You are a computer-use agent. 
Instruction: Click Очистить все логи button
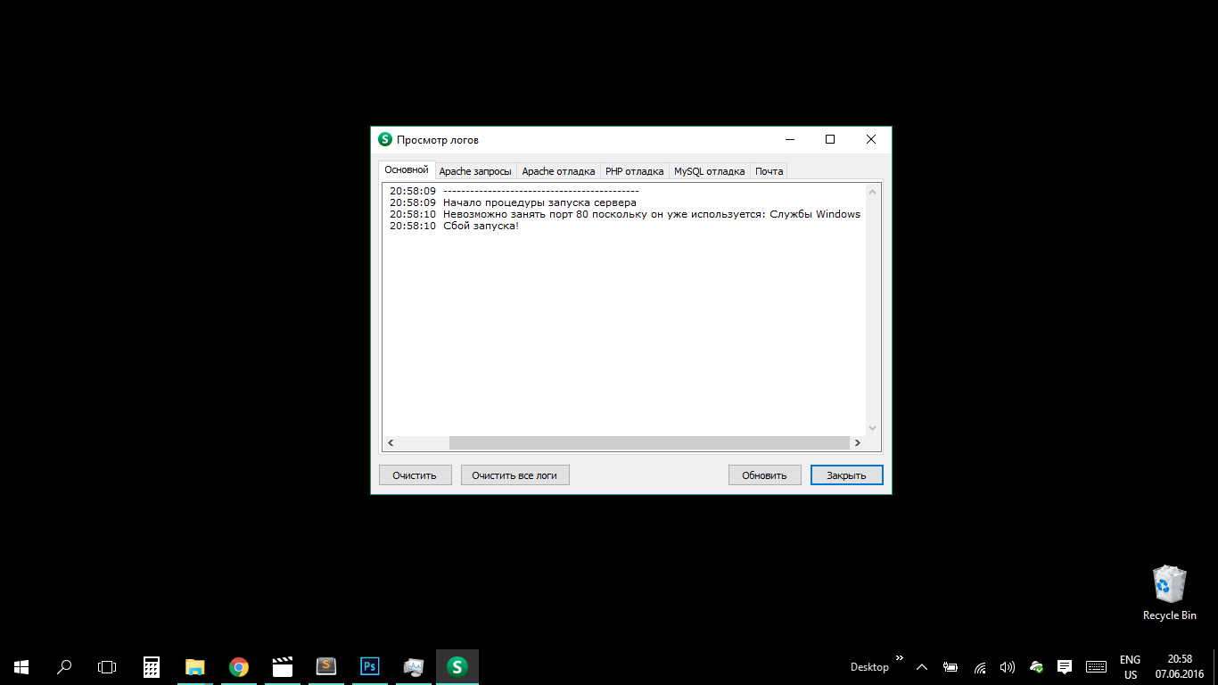514,475
